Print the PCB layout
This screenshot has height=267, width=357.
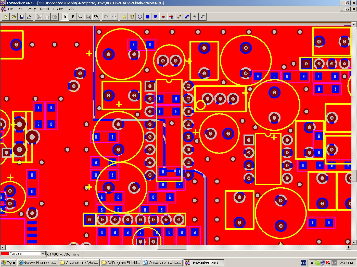click(30, 17)
